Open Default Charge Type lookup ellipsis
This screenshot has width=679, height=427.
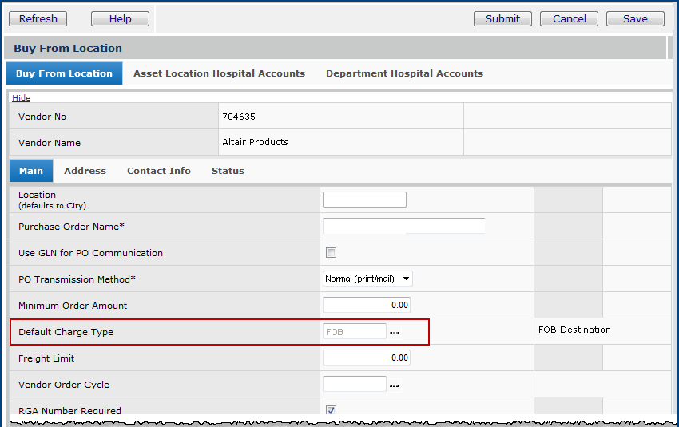tap(394, 333)
